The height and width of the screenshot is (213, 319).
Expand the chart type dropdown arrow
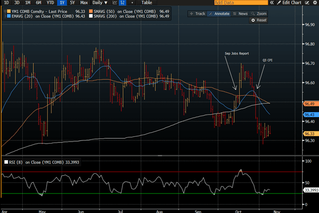pos(132,3)
